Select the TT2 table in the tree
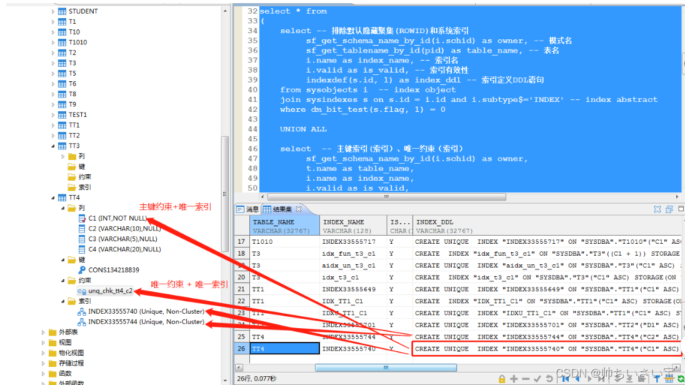Screen dimensions: 685x385 coord(74,136)
